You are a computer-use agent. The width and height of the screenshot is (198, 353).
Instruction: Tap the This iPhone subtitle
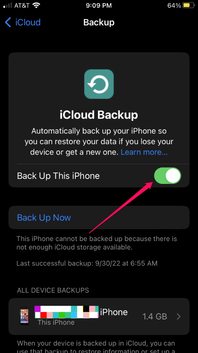[56, 322]
